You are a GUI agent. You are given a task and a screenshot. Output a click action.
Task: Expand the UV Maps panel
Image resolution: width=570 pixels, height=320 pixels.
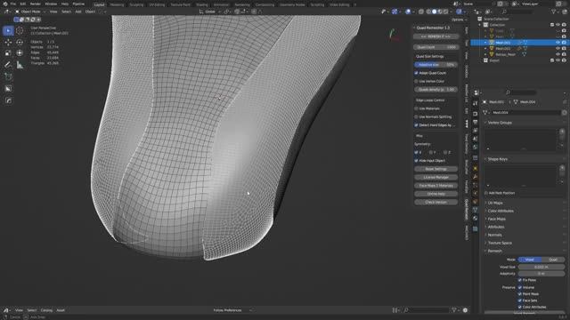click(495, 203)
